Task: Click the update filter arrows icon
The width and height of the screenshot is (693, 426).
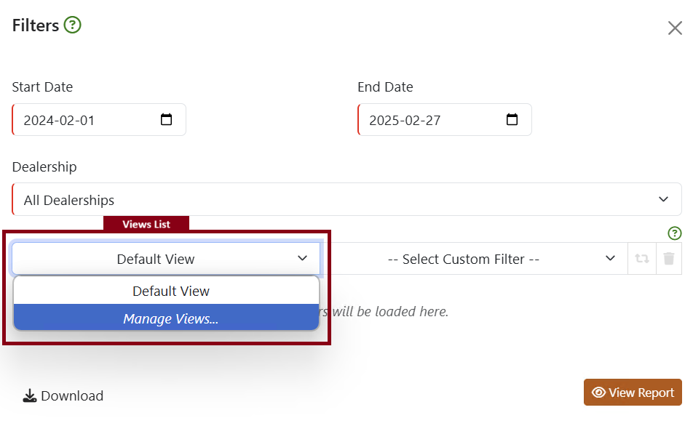Action: point(641,259)
